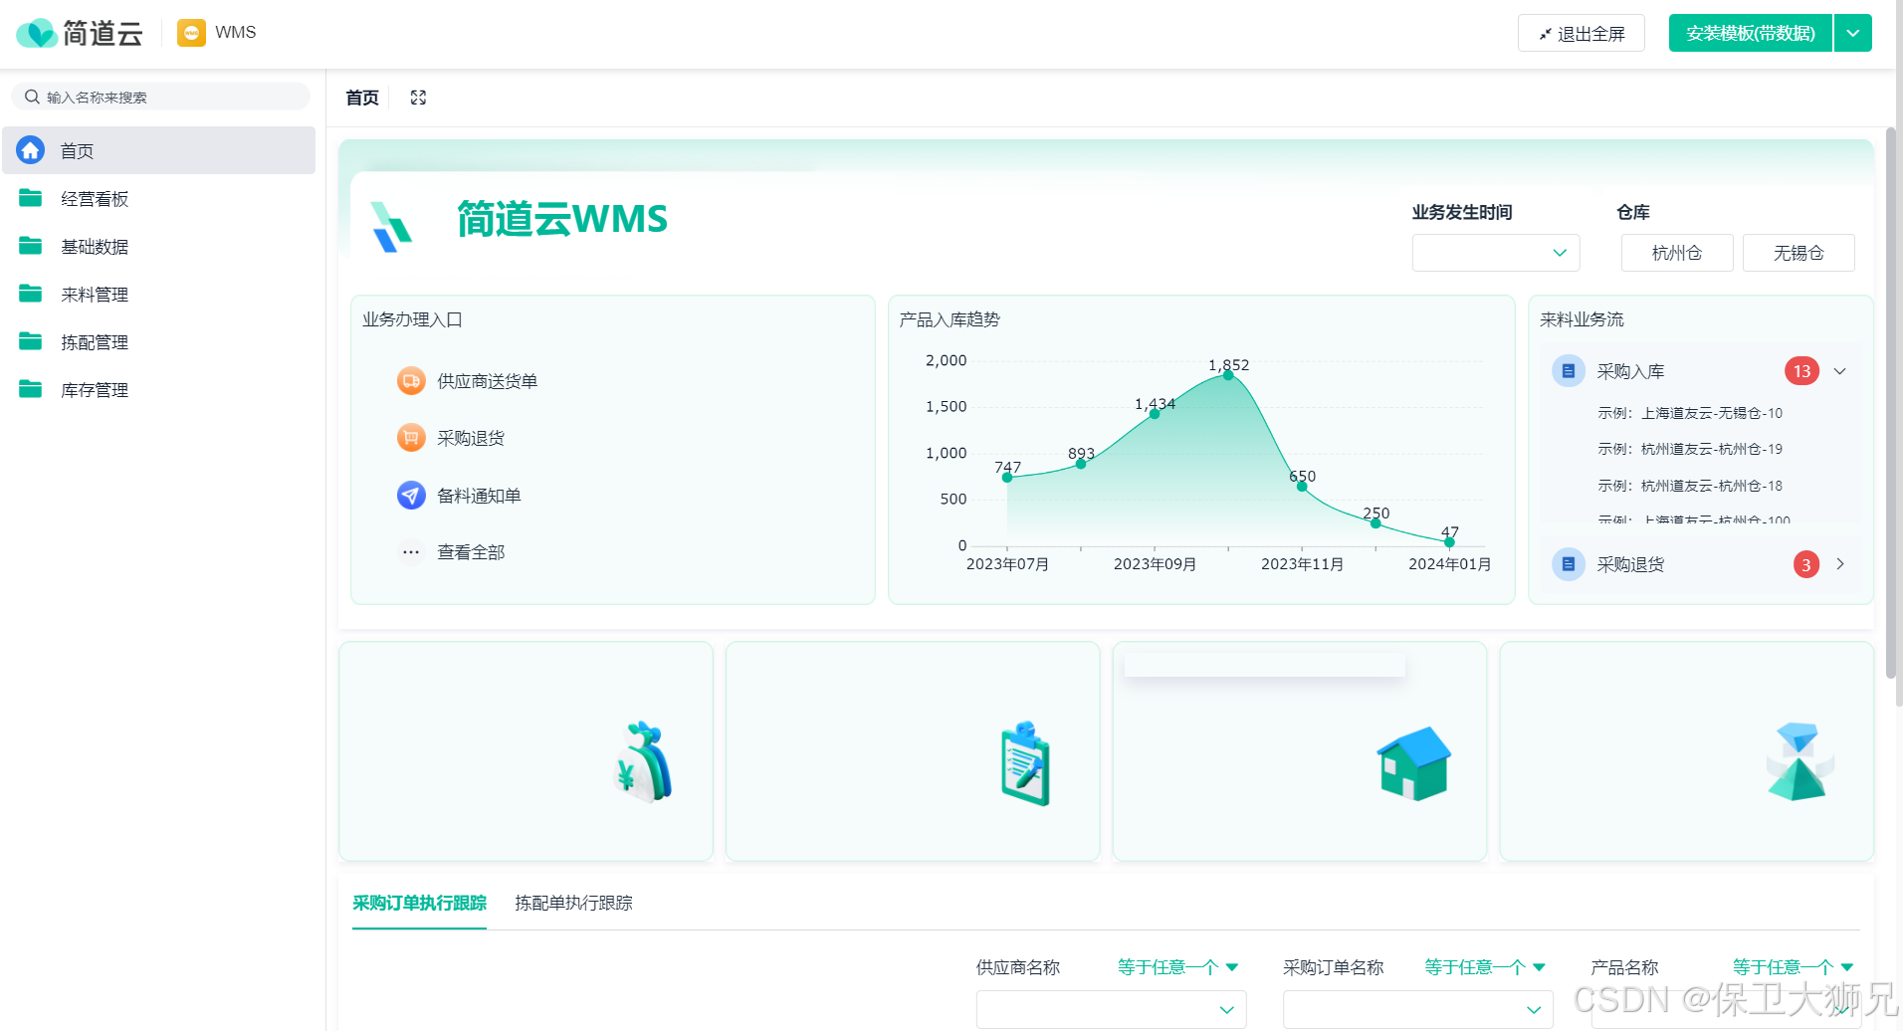The width and height of the screenshot is (1903, 1031).
Task: Collapse the 采购入库 list chevron
Action: click(x=1840, y=371)
